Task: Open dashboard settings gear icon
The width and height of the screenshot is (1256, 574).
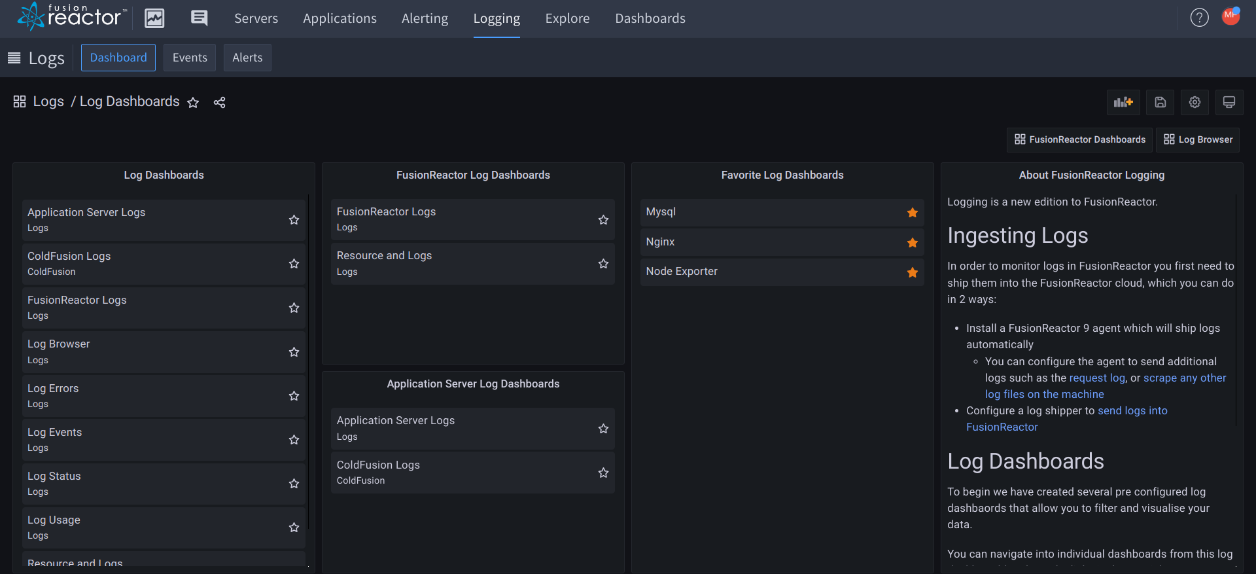Action: [1195, 102]
